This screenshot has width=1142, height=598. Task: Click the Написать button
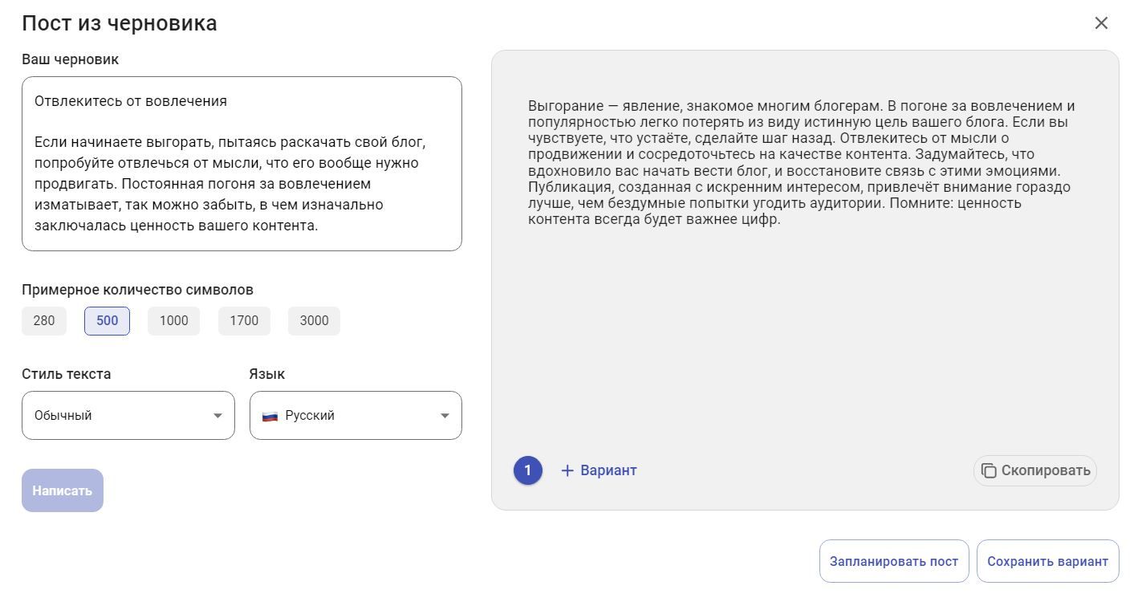point(63,490)
